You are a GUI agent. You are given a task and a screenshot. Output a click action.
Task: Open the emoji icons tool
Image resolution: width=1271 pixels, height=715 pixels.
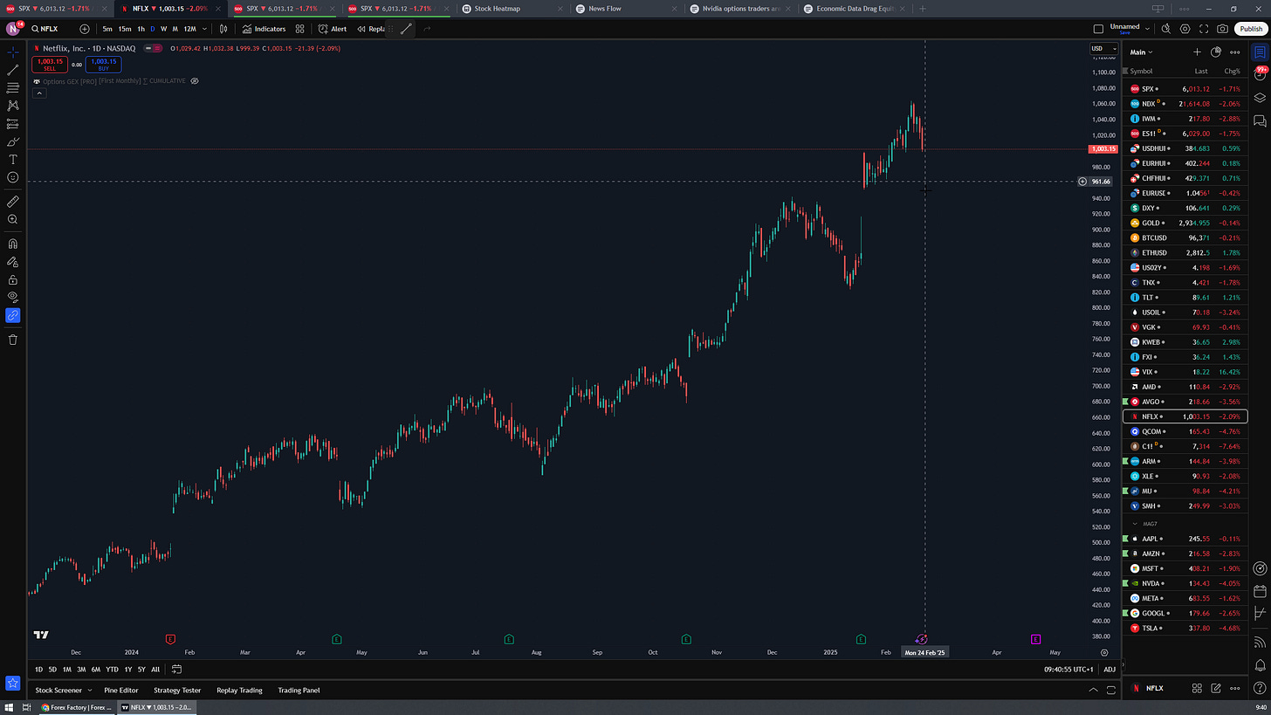point(13,177)
